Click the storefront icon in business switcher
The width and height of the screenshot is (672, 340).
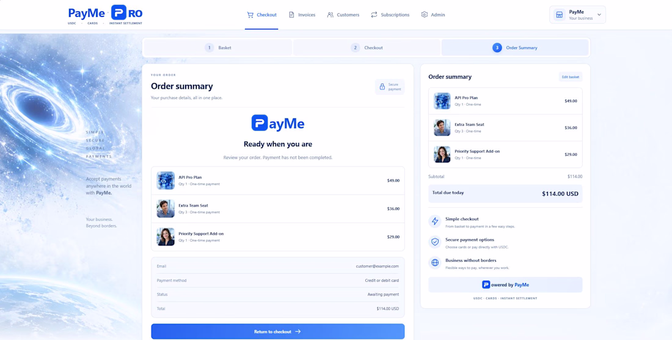click(x=559, y=15)
